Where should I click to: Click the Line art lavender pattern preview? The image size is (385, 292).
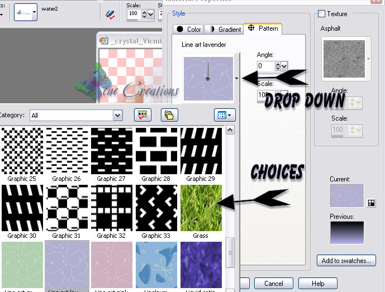tap(208, 79)
